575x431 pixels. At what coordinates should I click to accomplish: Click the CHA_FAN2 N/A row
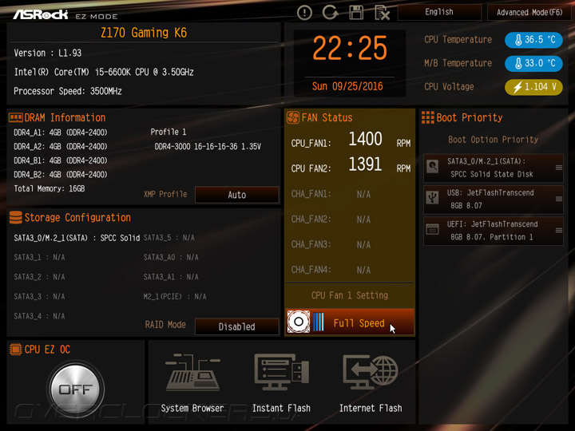point(331,219)
